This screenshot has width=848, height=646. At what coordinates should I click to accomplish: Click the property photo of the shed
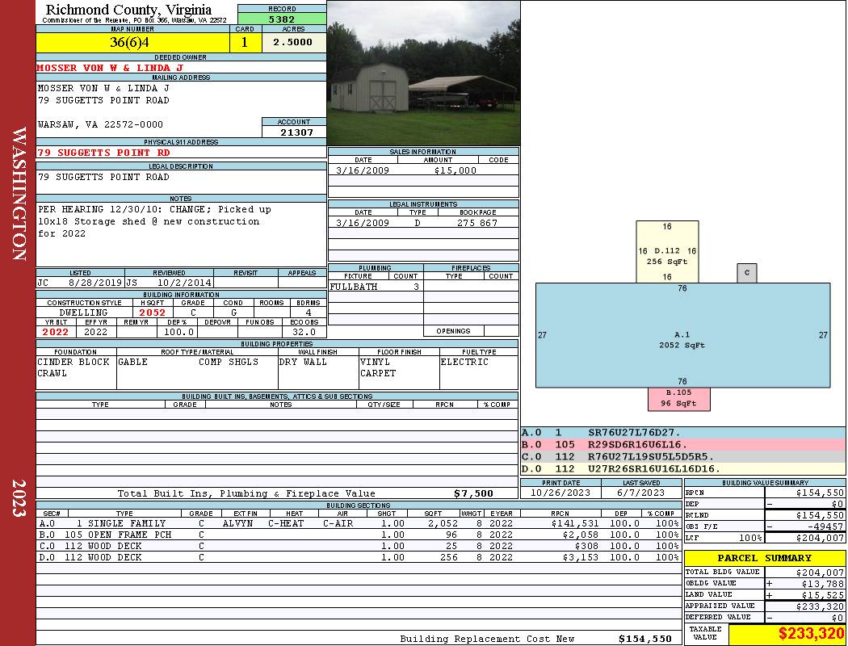[423, 73]
